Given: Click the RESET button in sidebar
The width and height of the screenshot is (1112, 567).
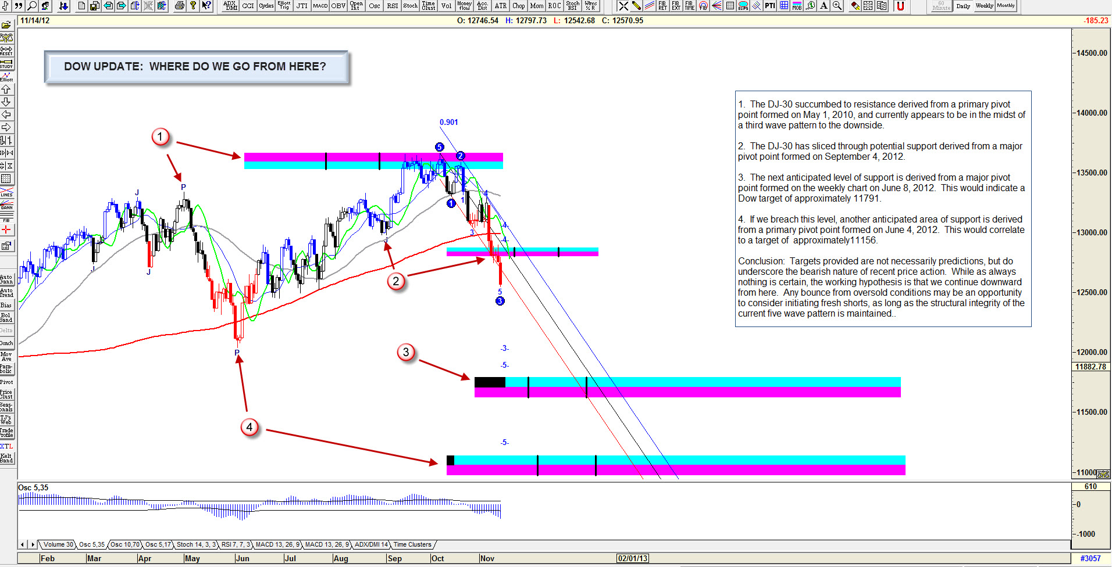Looking at the screenshot, I should 6,51.
